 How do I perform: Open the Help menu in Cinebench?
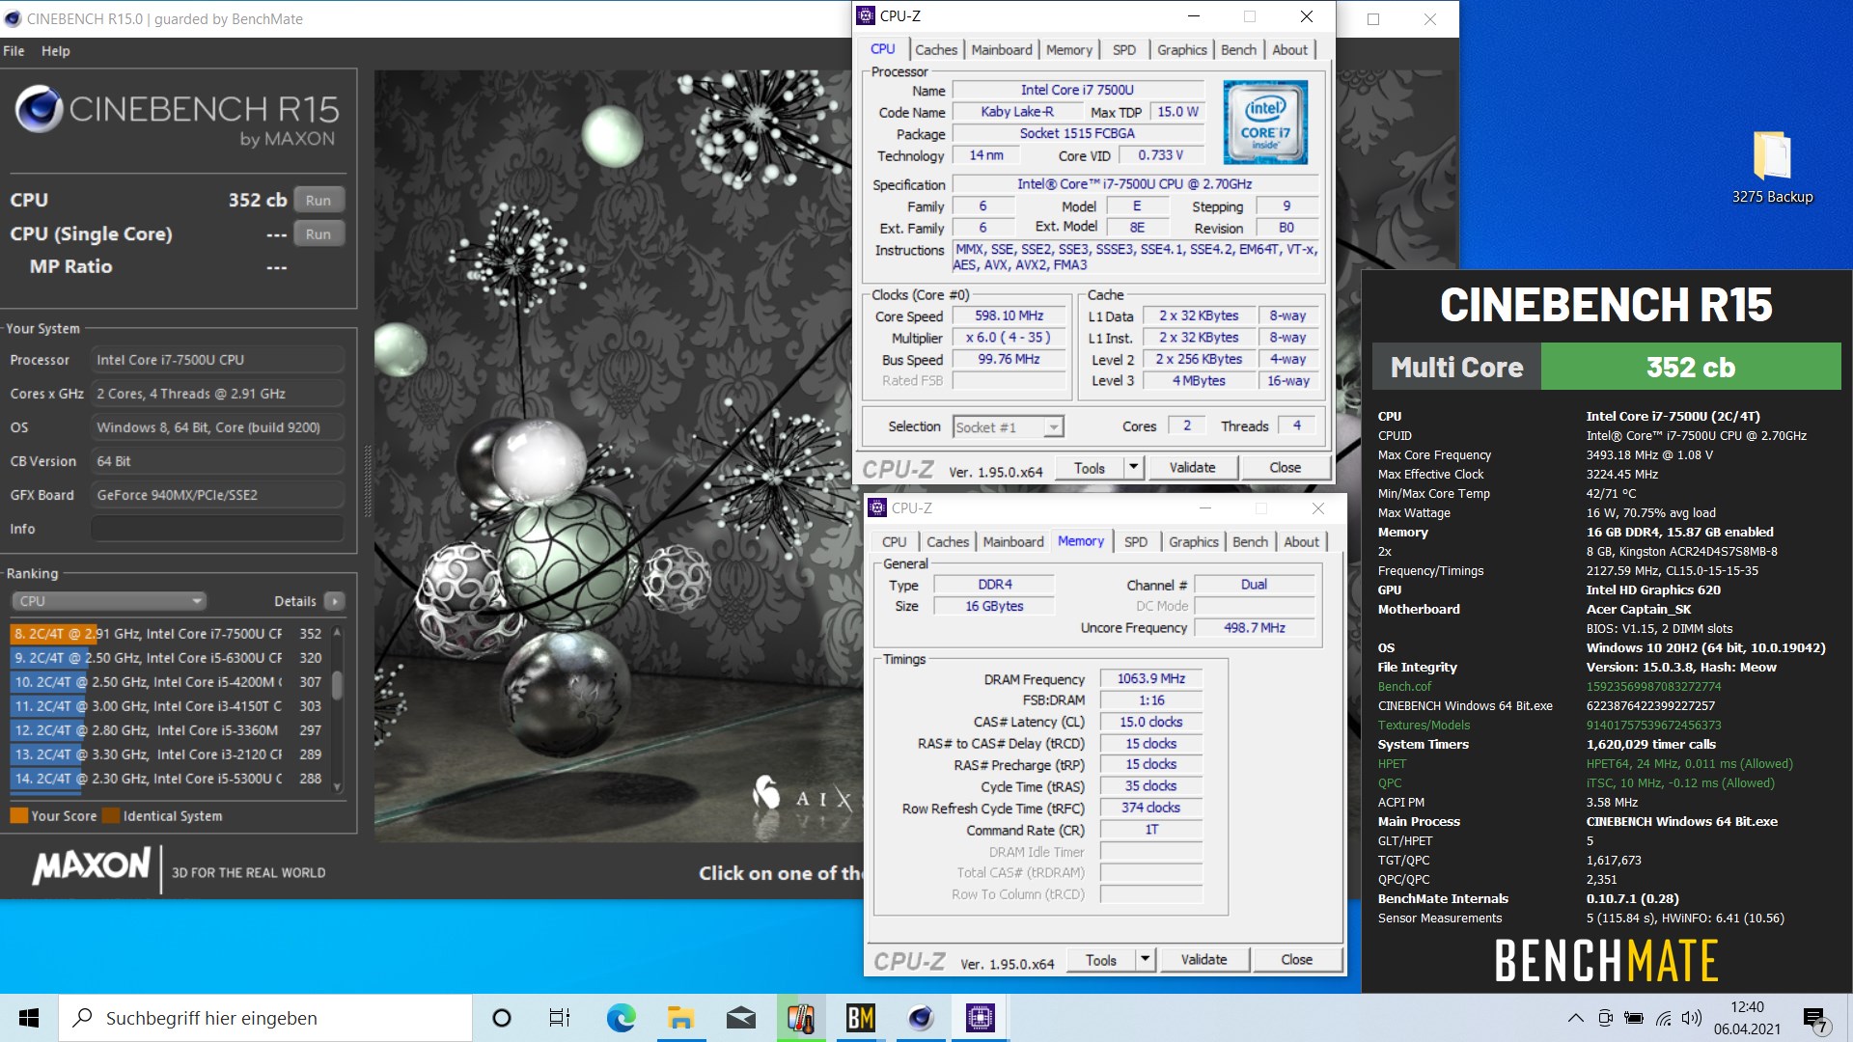point(56,51)
